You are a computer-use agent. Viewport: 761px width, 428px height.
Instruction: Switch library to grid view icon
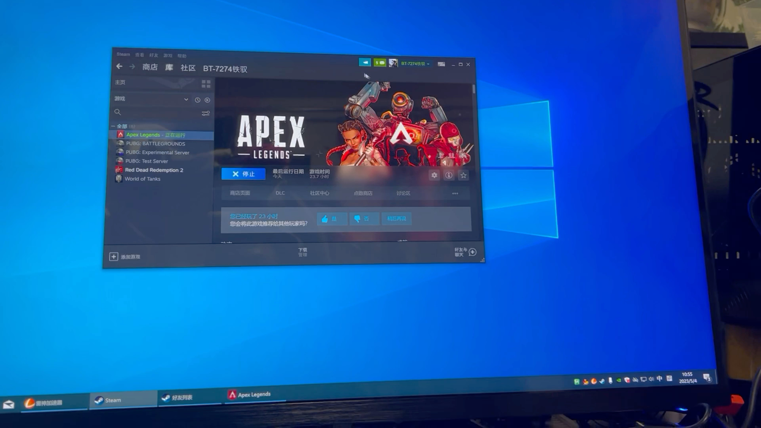pos(206,84)
